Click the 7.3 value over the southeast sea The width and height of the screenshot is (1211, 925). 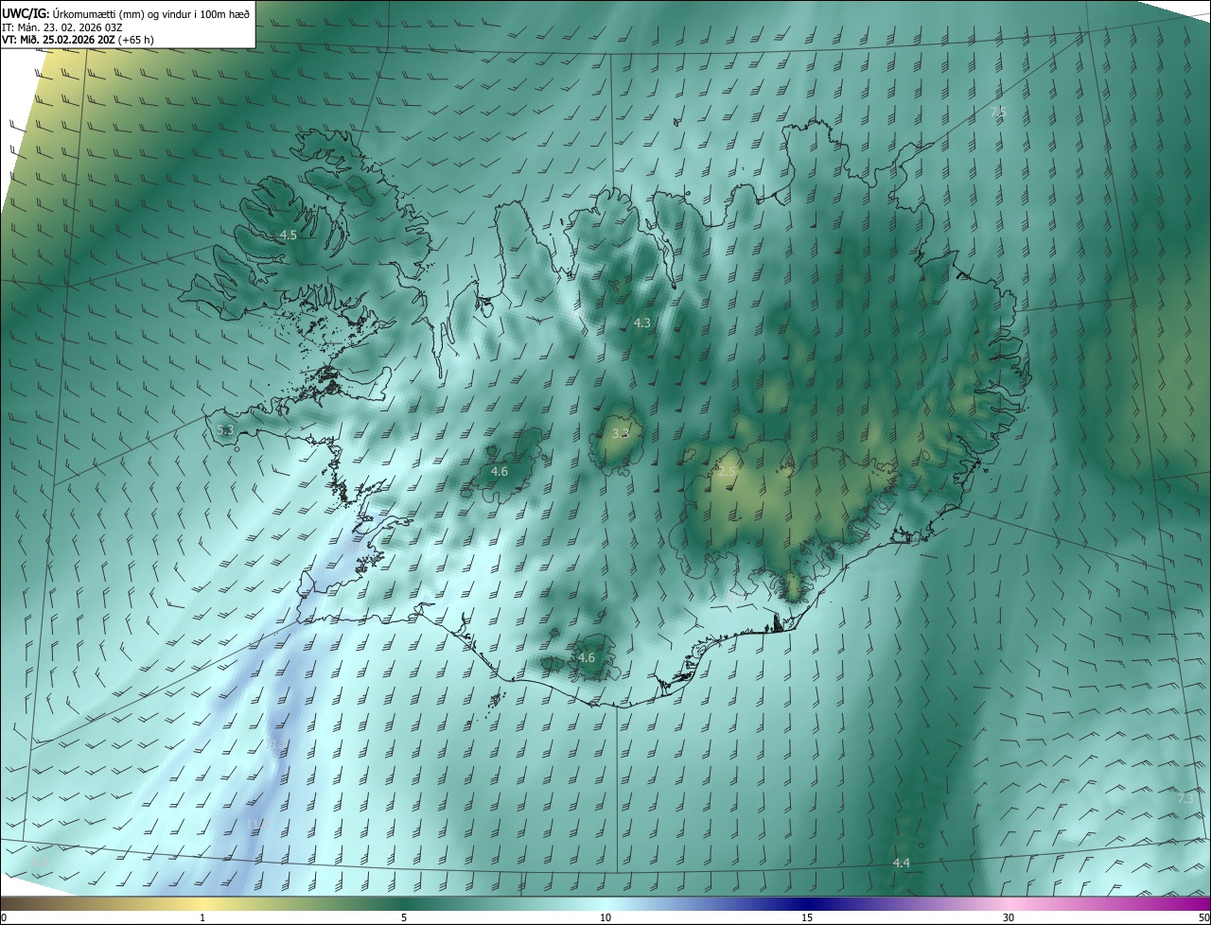pos(1185,798)
